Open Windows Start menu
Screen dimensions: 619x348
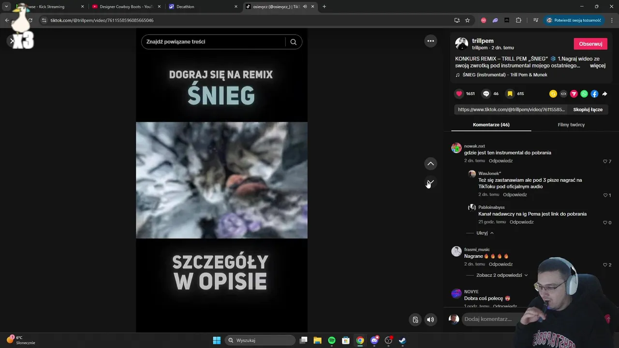(x=217, y=340)
